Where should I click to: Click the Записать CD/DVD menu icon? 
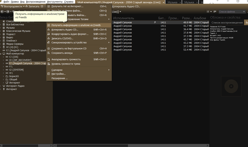click(x=49, y=38)
